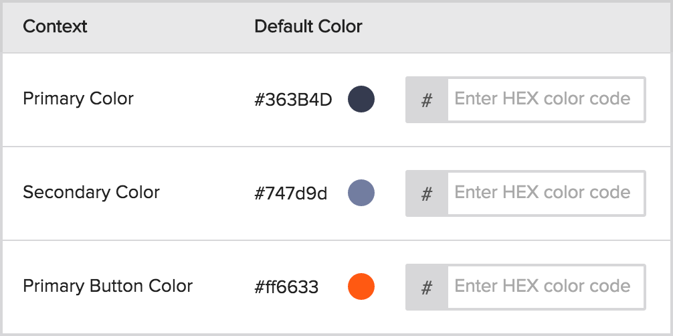Viewport: 673px width, 336px height.
Task: Click the Context column header
Action: click(x=55, y=27)
